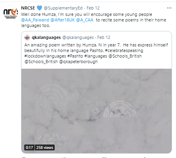Visit the @After18UK mention

pos(63,20)
